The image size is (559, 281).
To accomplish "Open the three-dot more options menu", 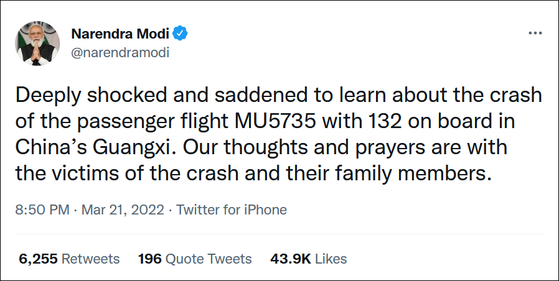I will point(535,33).
